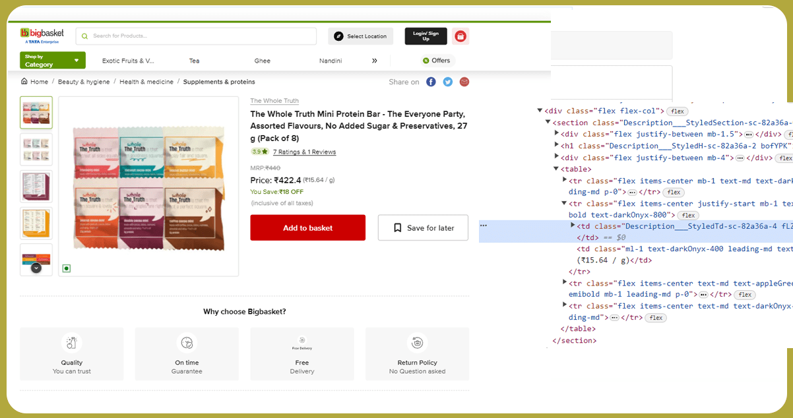Click the Search for Products input field
The height and width of the screenshot is (418, 793).
pyautogui.click(x=198, y=36)
